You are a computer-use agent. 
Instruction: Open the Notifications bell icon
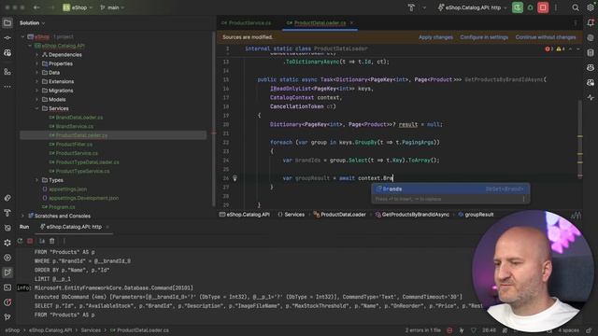pos(591,22)
